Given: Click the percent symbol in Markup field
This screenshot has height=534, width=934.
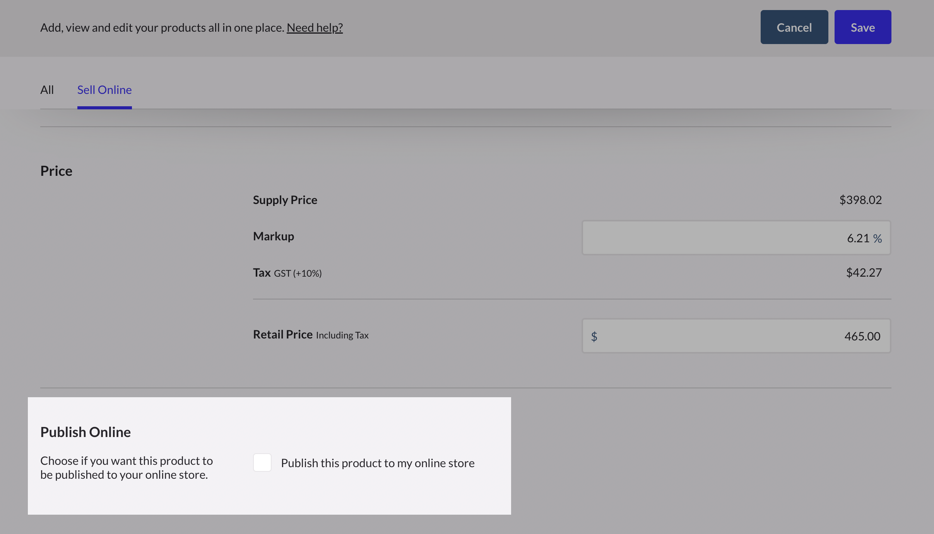Looking at the screenshot, I should (878, 238).
